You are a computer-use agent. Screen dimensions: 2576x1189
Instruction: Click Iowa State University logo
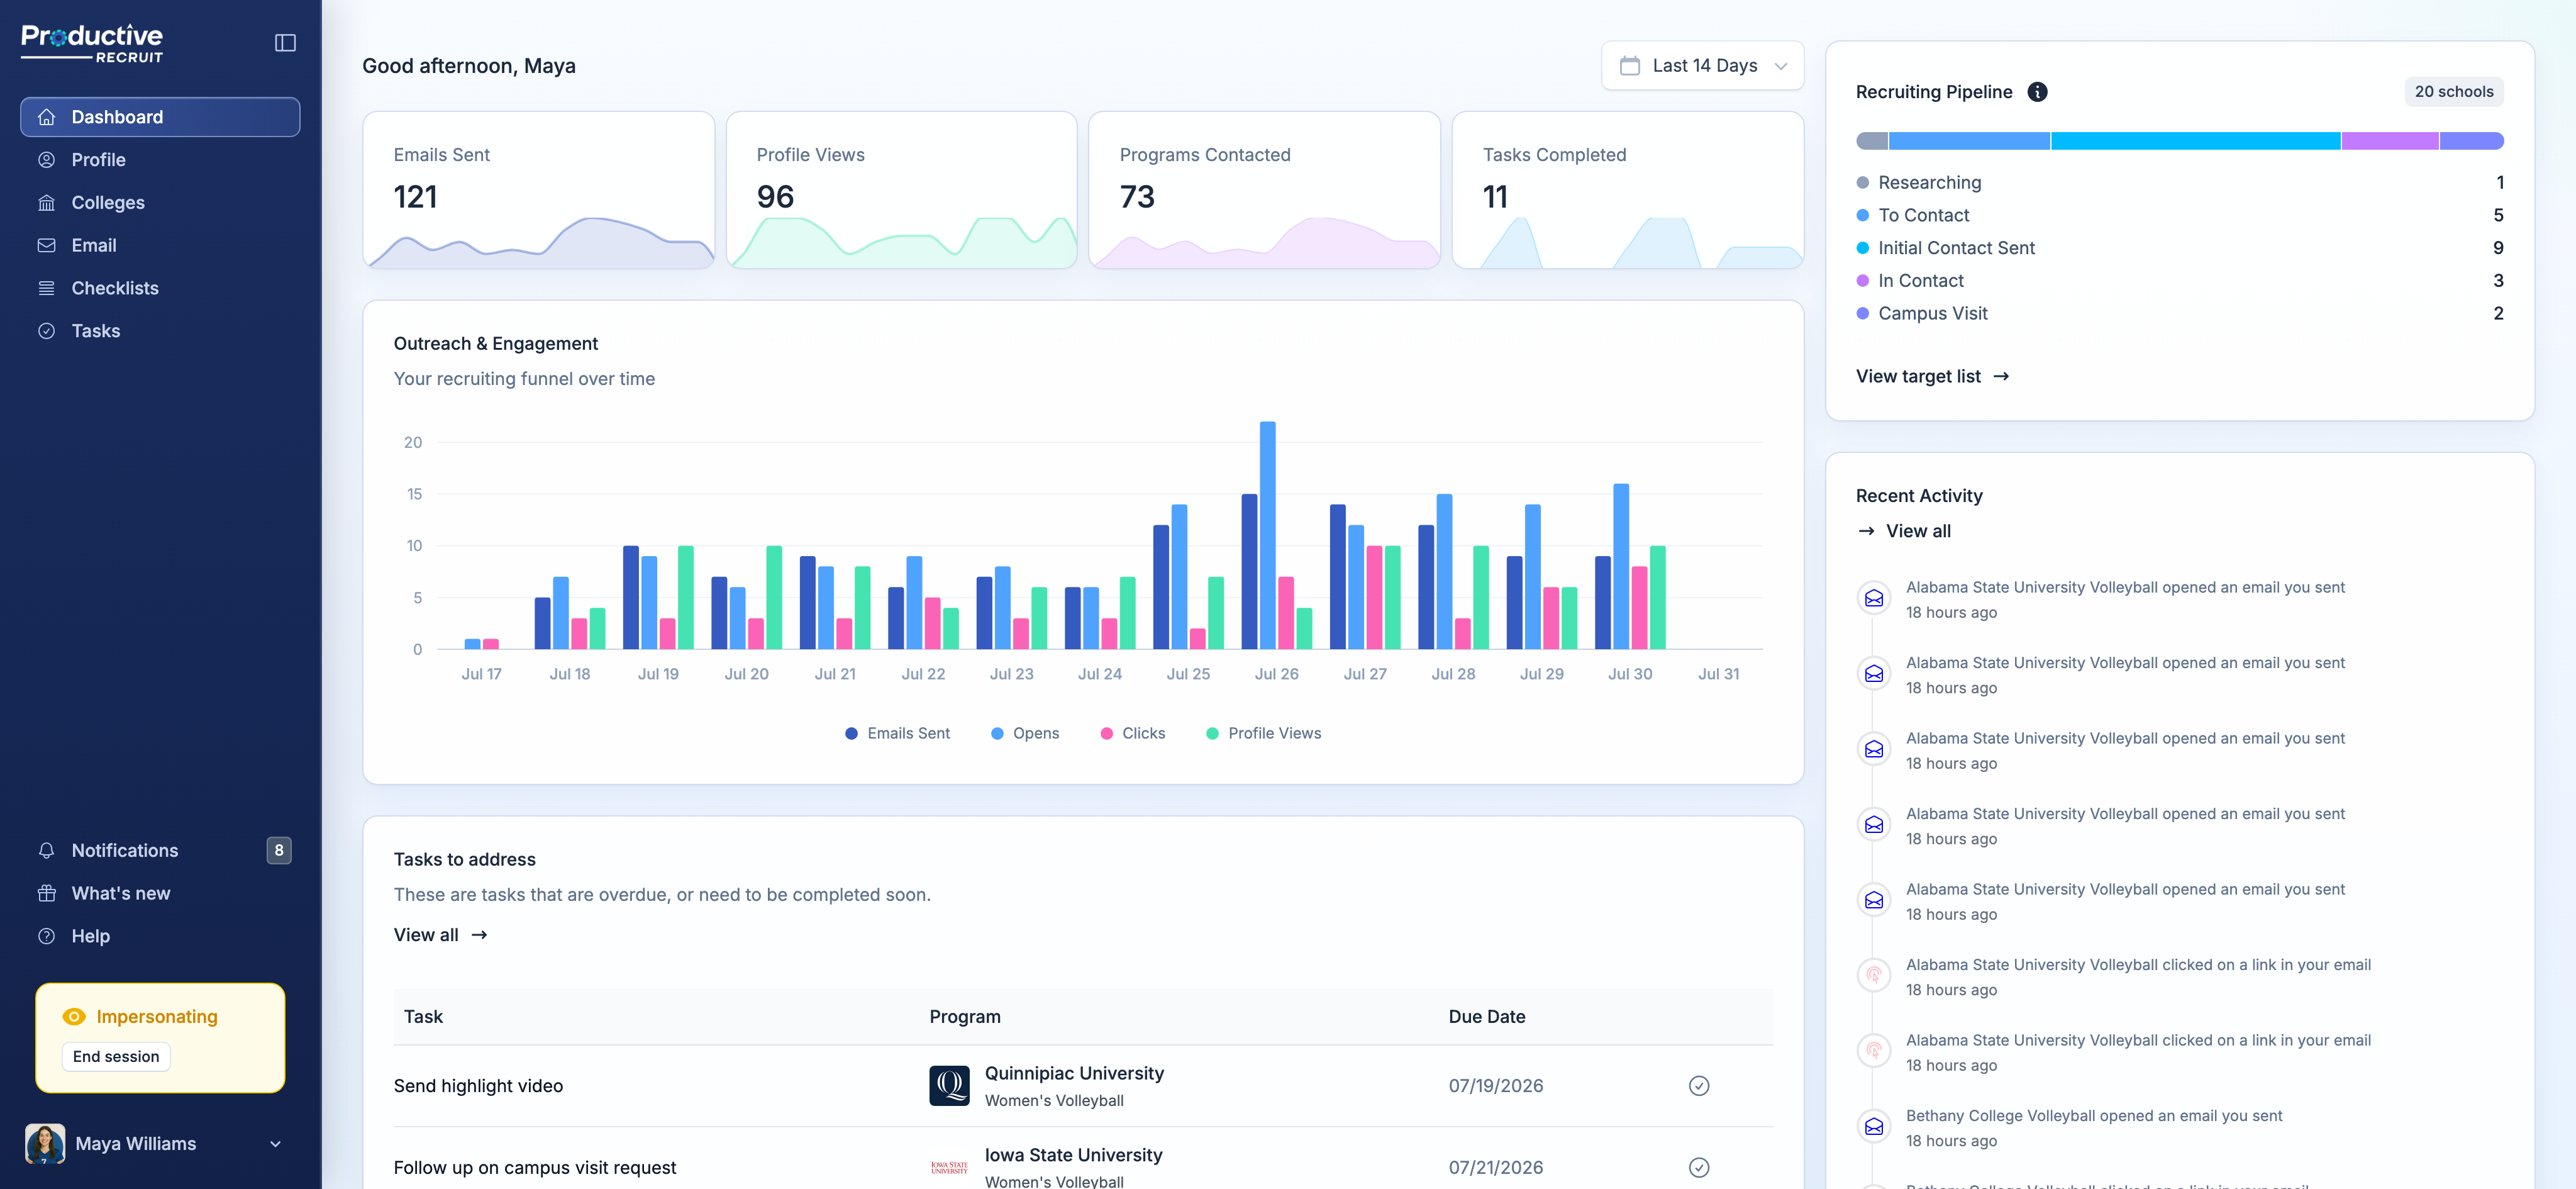pyautogui.click(x=949, y=1168)
